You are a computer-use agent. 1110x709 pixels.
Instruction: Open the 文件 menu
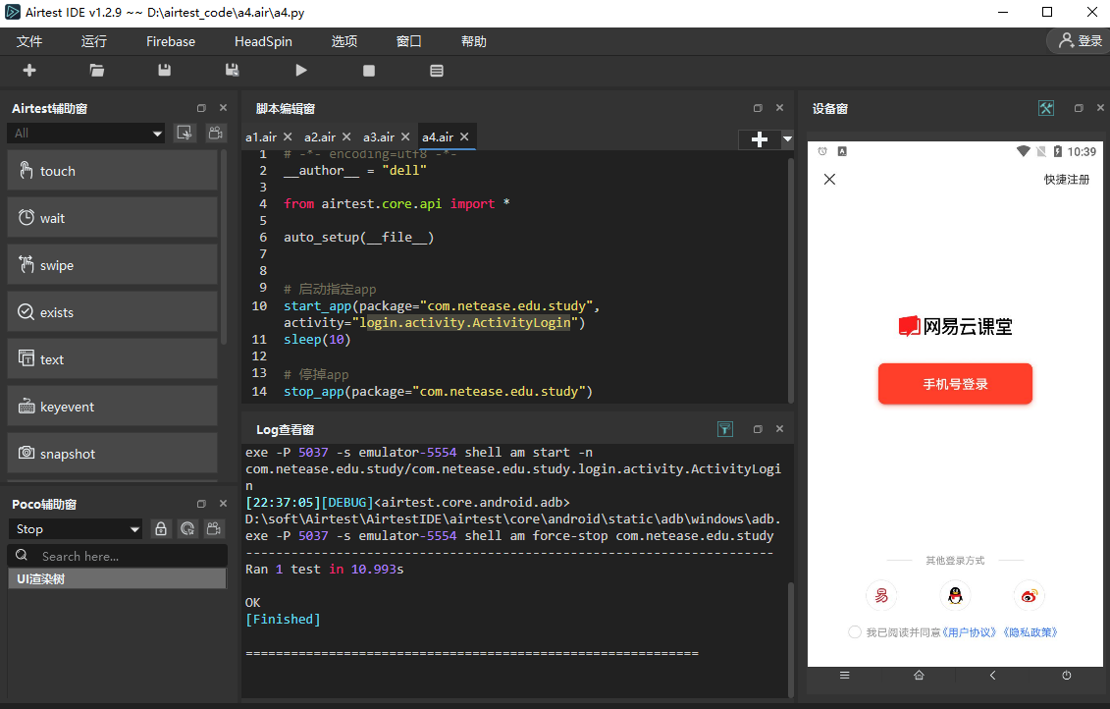(x=29, y=41)
